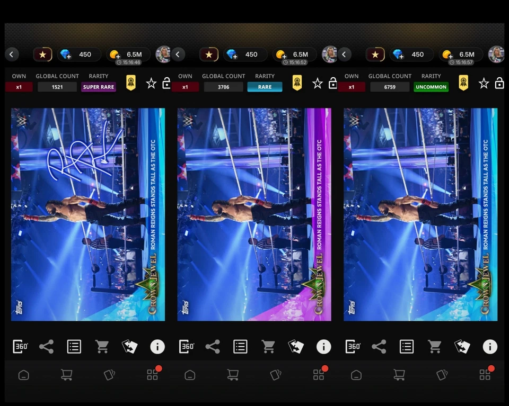The width and height of the screenshot is (509, 406).
Task: Open trade cards icon for Rare card
Action: point(296,346)
